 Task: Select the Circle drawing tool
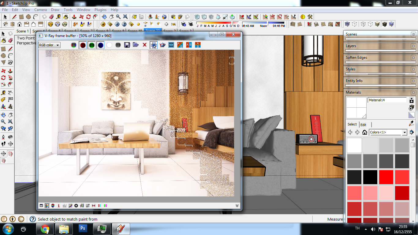(x=28, y=17)
